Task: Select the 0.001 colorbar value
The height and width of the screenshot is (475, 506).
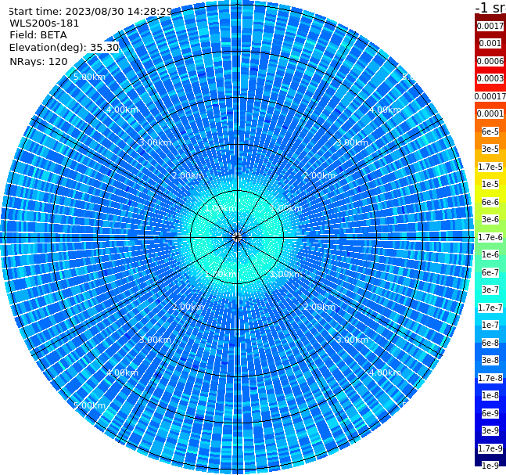Action: pyautogui.click(x=490, y=43)
